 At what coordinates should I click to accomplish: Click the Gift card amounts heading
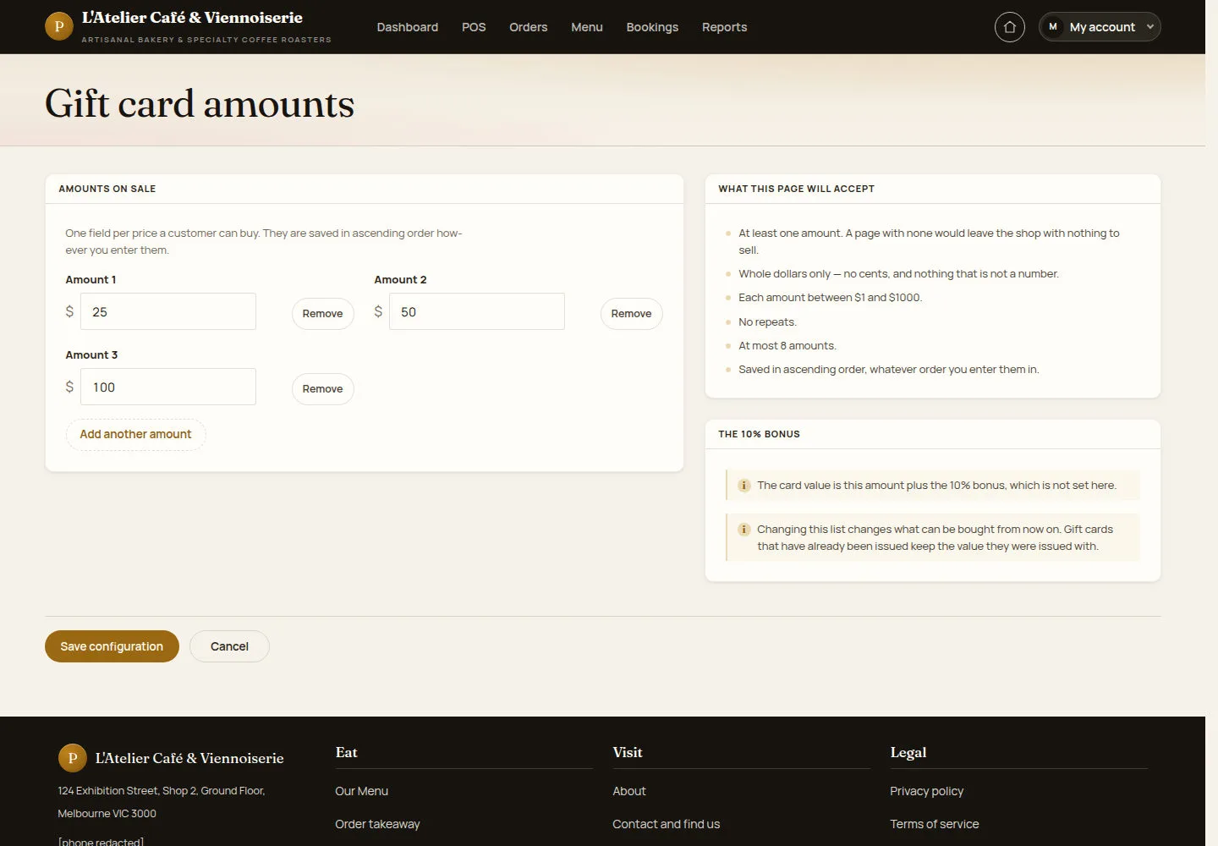click(x=200, y=104)
